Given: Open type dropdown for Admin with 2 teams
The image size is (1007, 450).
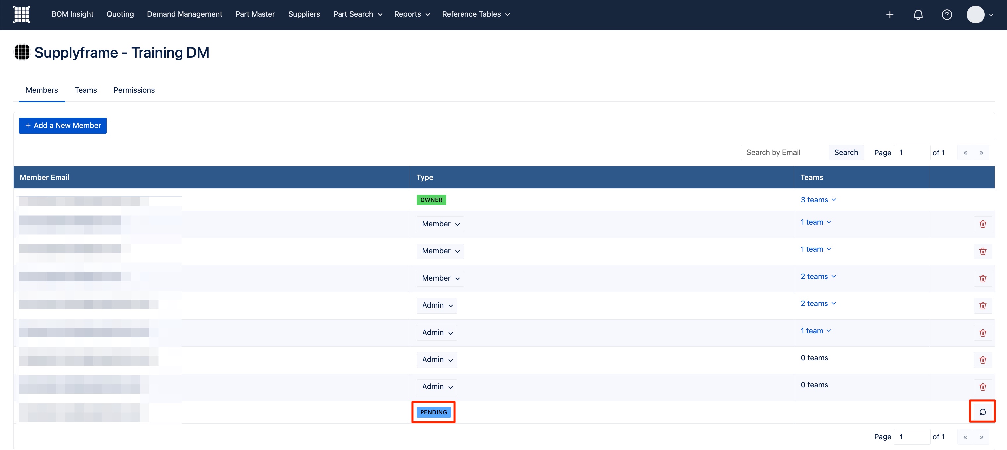Looking at the screenshot, I should coord(437,306).
